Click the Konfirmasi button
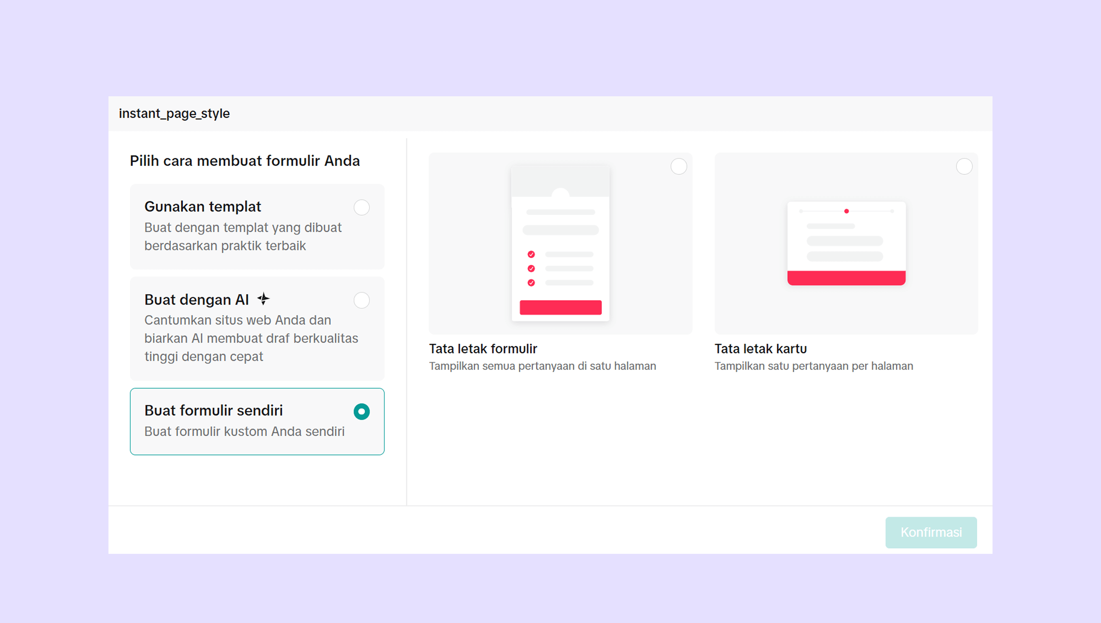Screen dimensions: 1101x623 tap(931, 532)
